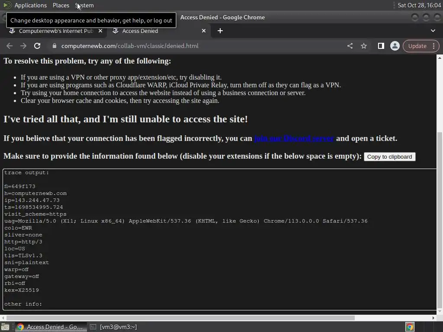The image size is (443, 332).
Task: Follow the join our Discord server link
Action: 294,138
